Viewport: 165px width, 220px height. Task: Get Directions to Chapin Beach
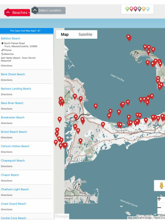click(7, 181)
